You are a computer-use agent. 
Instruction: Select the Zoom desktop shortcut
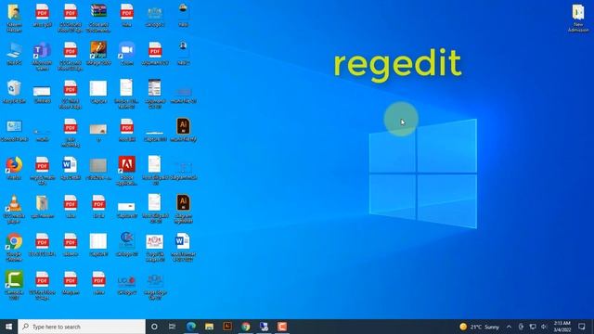click(x=126, y=54)
